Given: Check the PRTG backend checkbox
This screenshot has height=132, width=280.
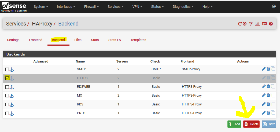Looking at the screenshot, I should tap(7, 113).
